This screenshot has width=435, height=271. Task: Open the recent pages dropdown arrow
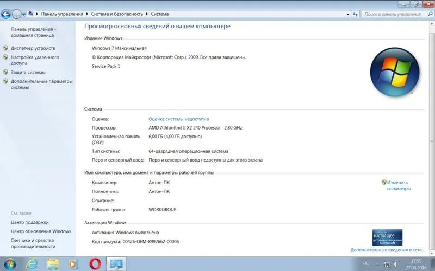point(24,14)
